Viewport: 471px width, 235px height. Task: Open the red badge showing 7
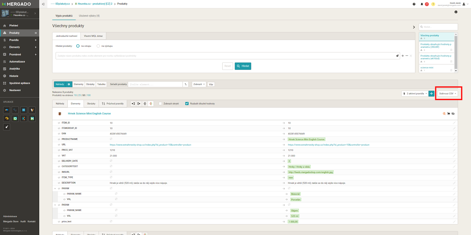pyautogui.click(x=427, y=4)
